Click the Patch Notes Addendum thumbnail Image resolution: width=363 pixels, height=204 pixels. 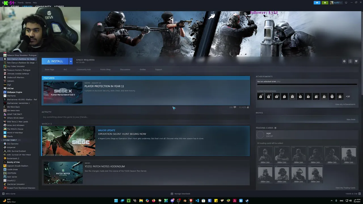pyautogui.click(x=63, y=173)
